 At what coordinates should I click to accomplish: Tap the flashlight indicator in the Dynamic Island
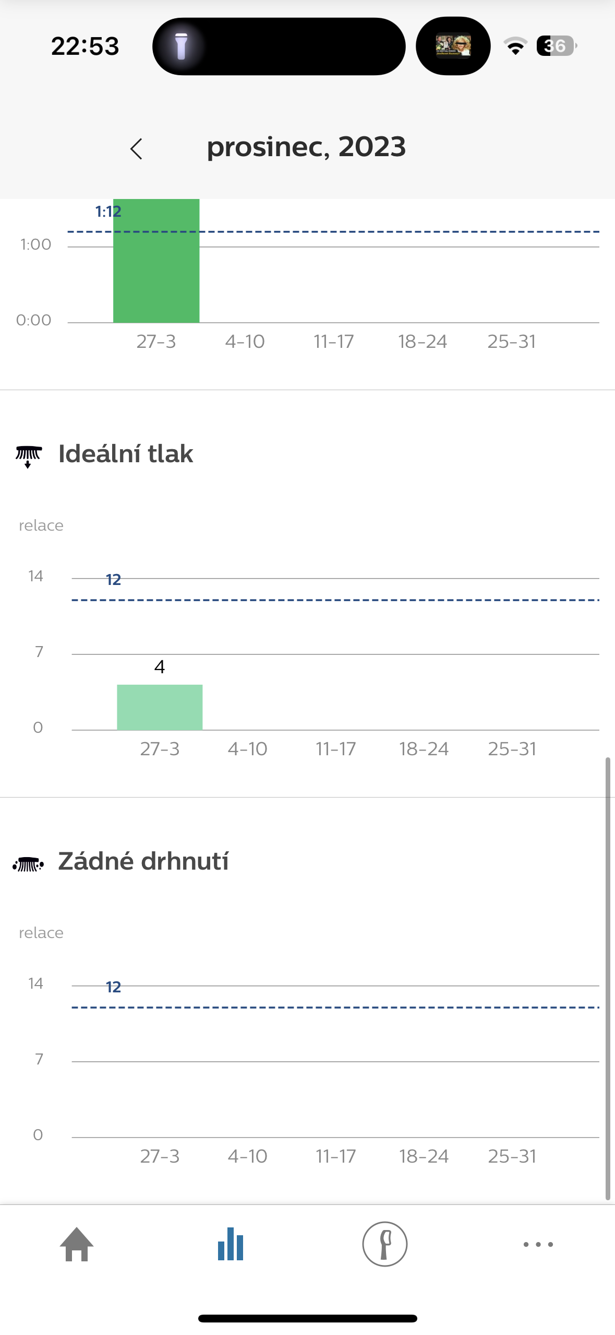pyautogui.click(x=181, y=46)
